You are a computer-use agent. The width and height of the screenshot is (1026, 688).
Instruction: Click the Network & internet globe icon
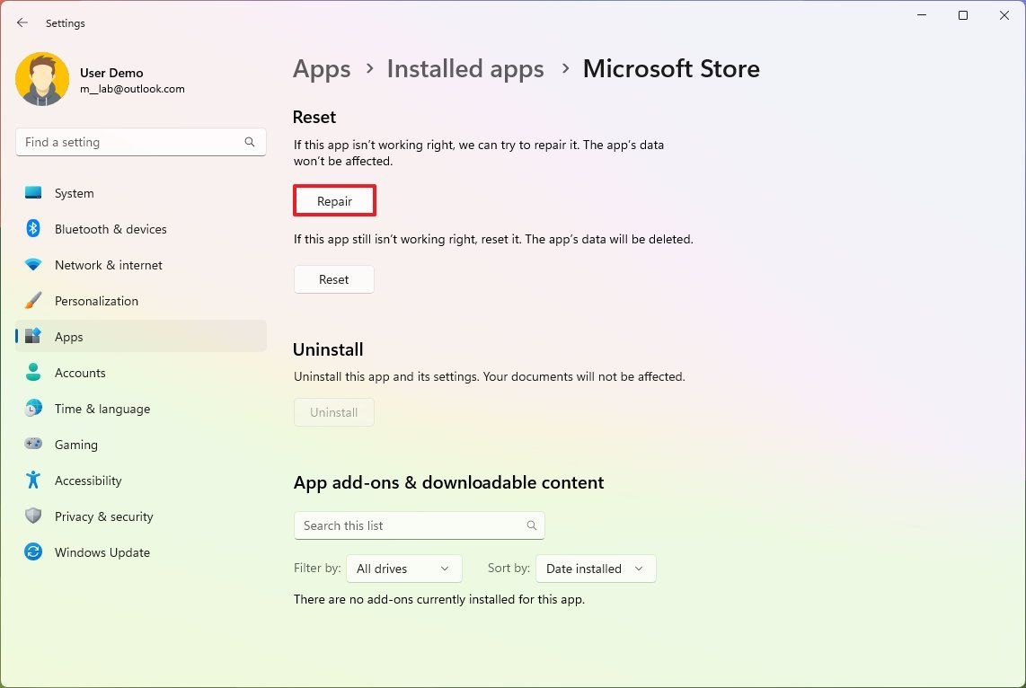(x=32, y=265)
